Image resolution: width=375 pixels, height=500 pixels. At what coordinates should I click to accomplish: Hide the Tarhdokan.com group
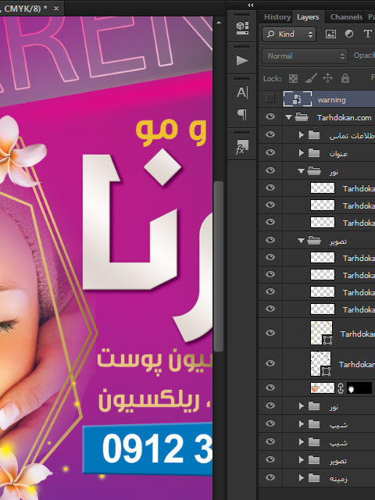(x=270, y=117)
